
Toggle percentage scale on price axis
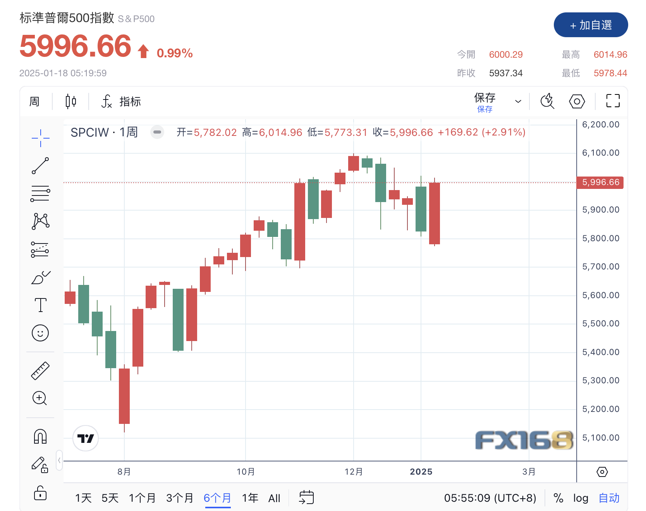pyautogui.click(x=558, y=498)
